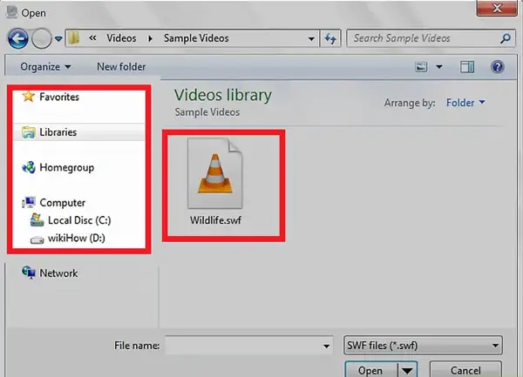This screenshot has width=523, height=377.
Task: Select Computer in navigation pane
Action: click(x=63, y=203)
